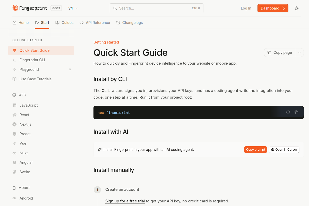Click the Install by CLI heading
Viewport: 309px width, 206px height.
coord(110,79)
